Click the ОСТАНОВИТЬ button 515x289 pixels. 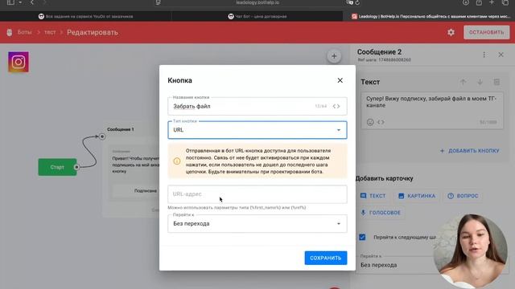[486, 32]
